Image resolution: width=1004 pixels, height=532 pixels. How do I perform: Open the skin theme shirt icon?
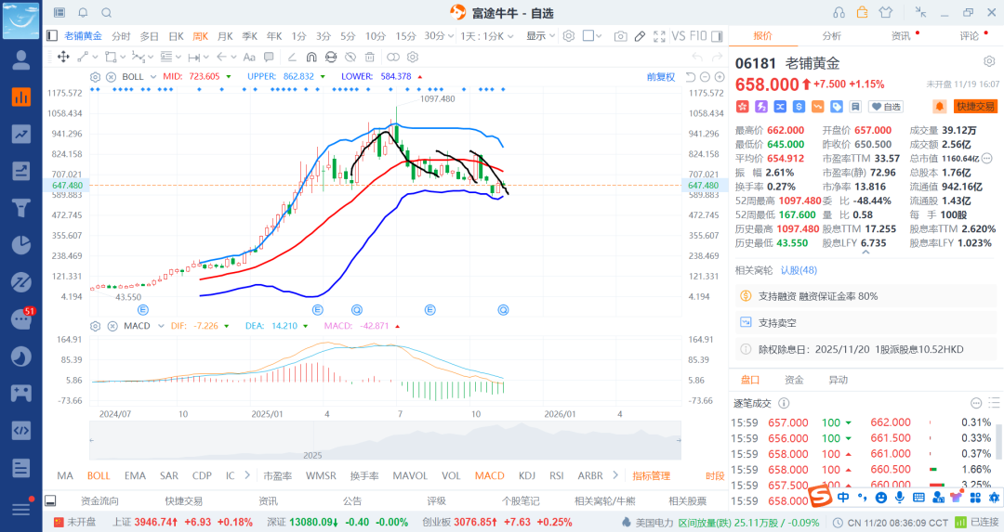(x=886, y=12)
